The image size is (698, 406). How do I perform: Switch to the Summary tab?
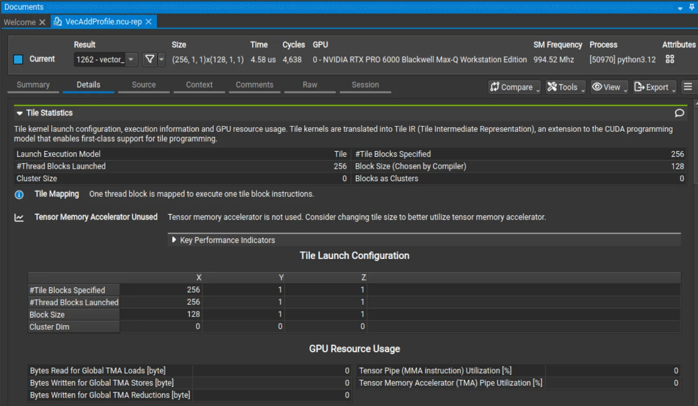pos(33,85)
